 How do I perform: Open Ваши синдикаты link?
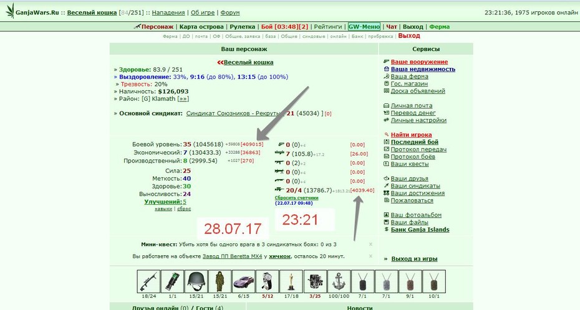coord(415,186)
